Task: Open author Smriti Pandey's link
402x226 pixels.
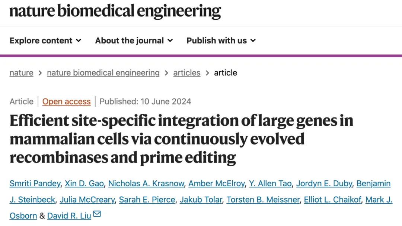Action: point(35,183)
